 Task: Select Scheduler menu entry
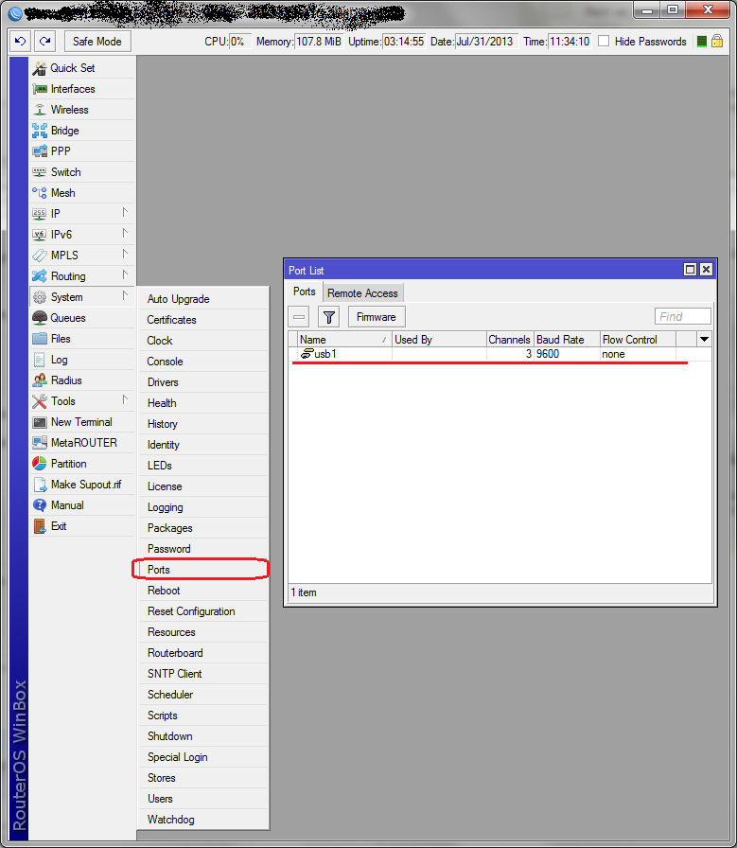(x=203, y=695)
